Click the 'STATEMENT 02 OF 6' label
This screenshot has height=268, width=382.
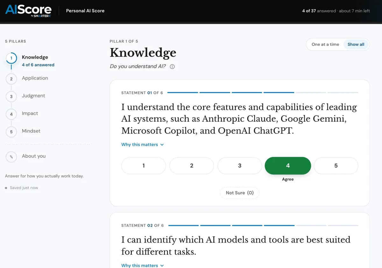tap(143, 225)
